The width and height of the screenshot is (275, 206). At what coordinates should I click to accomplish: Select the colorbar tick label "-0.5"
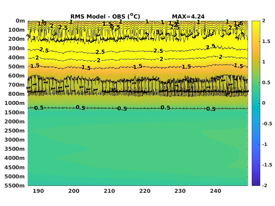pyautogui.click(x=267, y=124)
